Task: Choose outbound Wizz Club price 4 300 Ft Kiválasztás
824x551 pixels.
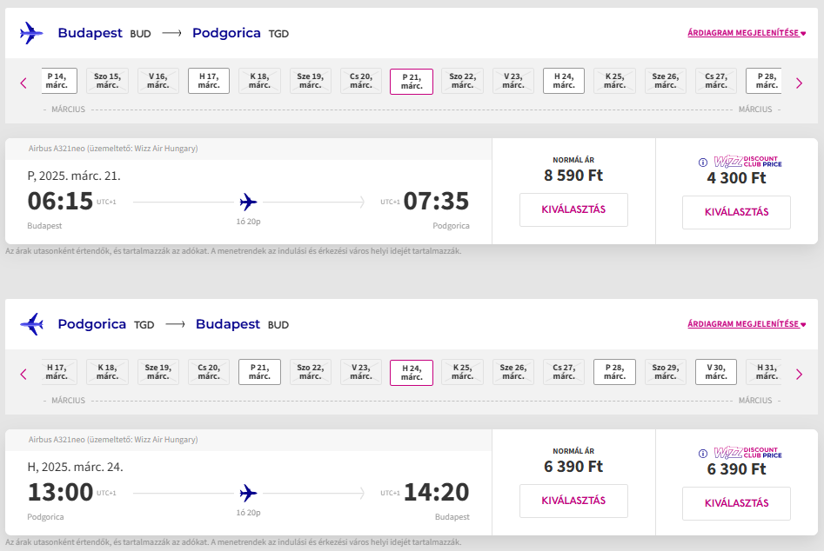Action: click(736, 213)
